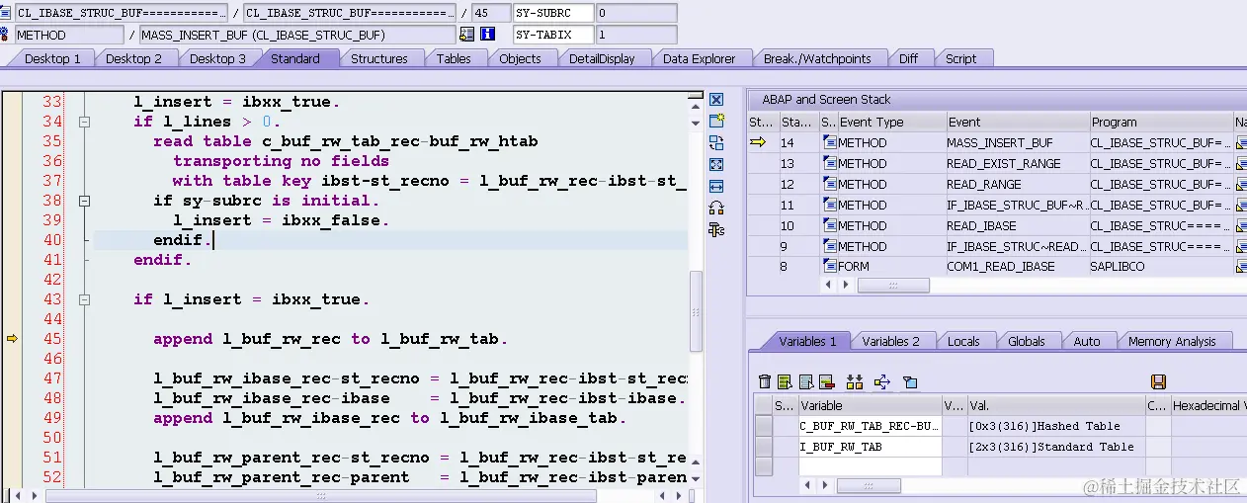Open the Memory Analysis tab
Viewport: 1247px width, 503px height.
(1172, 341)
